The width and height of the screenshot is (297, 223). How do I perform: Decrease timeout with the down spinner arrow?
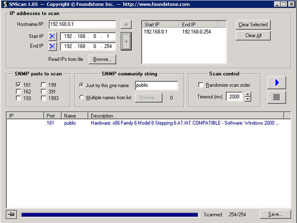248,99
